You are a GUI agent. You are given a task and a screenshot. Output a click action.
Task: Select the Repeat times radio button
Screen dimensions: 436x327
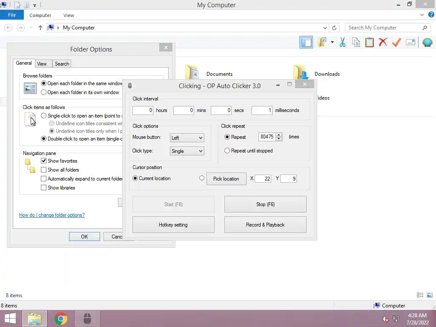[x=227, y=137]
